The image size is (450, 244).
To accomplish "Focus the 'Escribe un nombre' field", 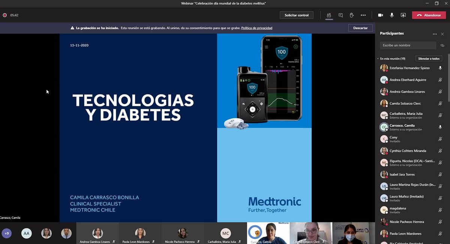I will click(408, 45).
